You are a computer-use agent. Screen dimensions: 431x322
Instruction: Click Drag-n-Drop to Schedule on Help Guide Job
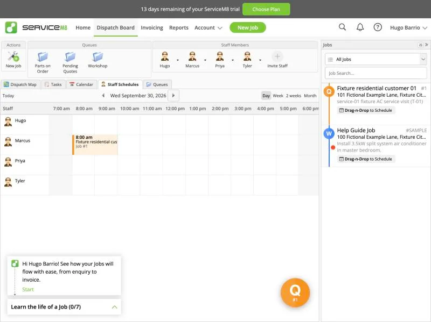coord(366,159)
